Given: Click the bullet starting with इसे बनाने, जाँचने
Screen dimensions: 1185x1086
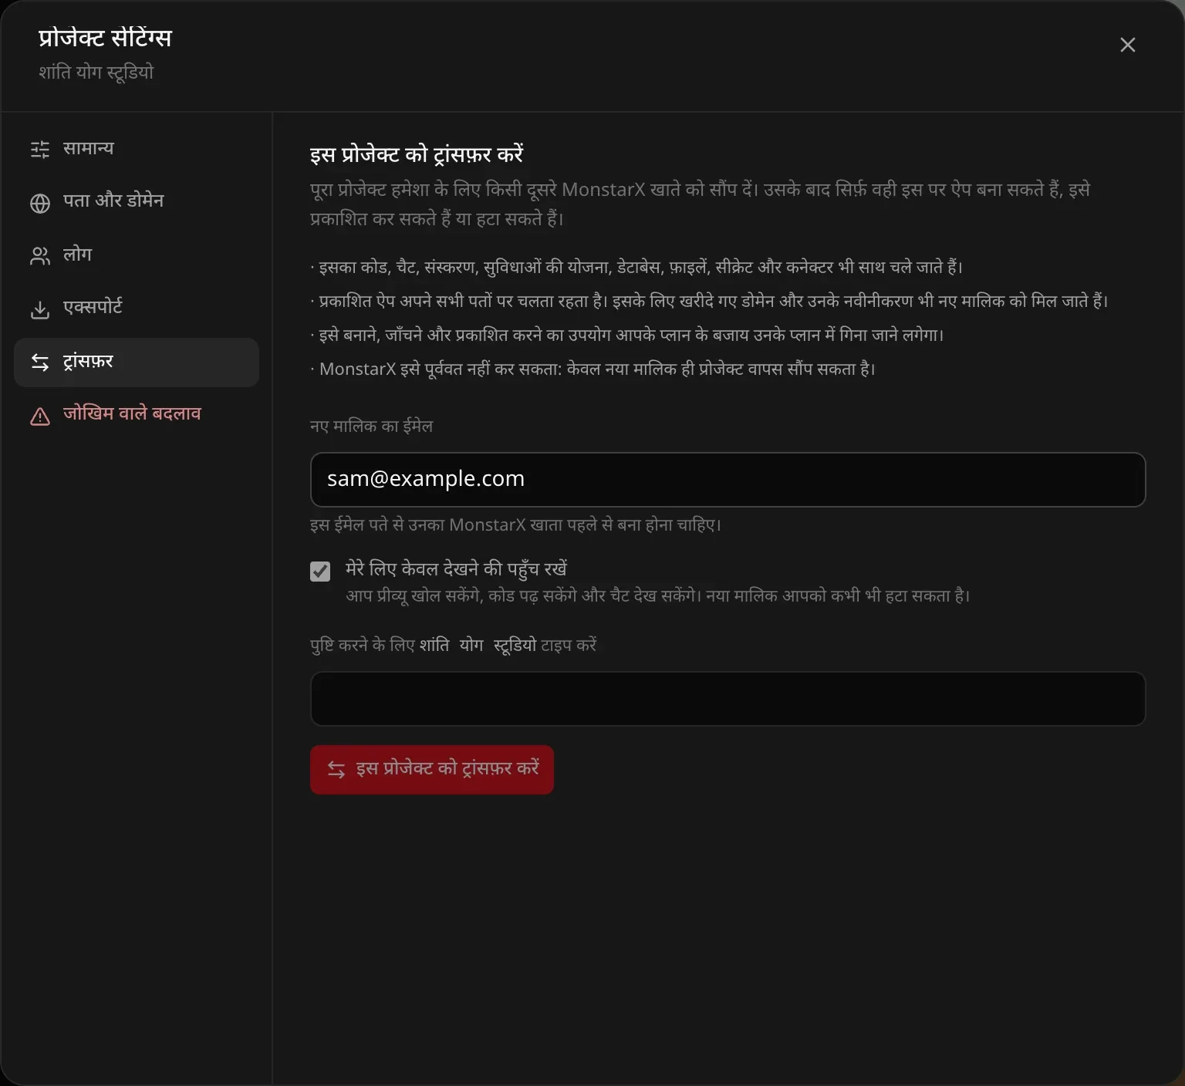Looking at the screenshot, I should coord(627,335).
